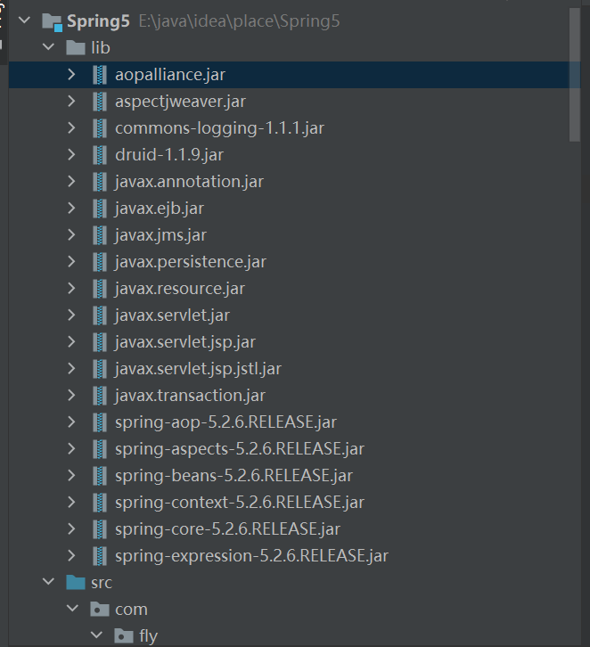Select the Spring5 project name
This screenshot has width=590, height=647.
(98, 21)
